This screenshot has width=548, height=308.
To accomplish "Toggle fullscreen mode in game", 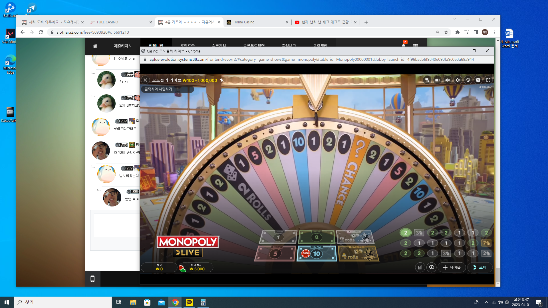I will click(488, 80).
